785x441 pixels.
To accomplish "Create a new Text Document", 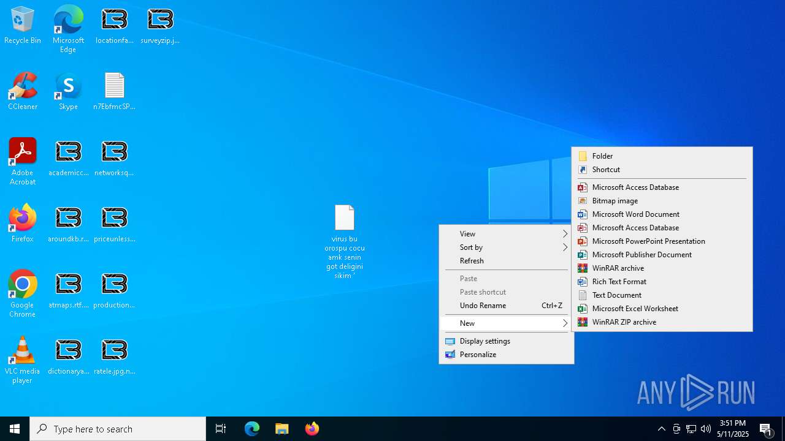I will point(662,295).
